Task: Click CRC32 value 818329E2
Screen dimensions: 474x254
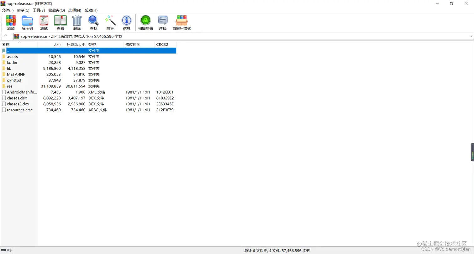Action: (165, 98)
